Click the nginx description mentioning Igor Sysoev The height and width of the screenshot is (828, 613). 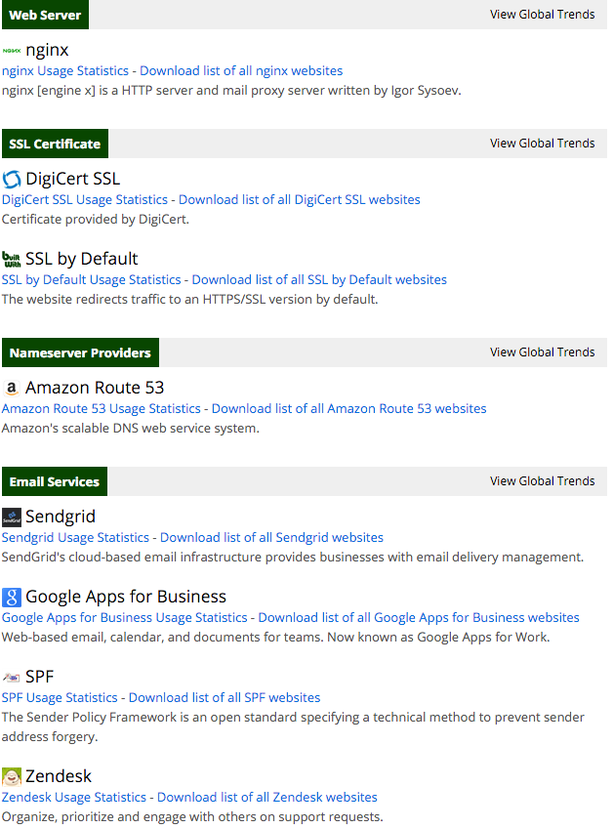tap(231, 91)
